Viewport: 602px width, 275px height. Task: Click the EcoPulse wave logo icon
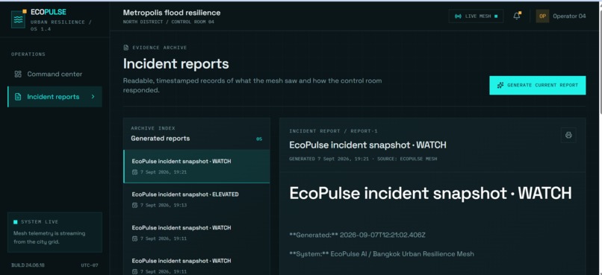pyautogui.click(x=18, y=19)
